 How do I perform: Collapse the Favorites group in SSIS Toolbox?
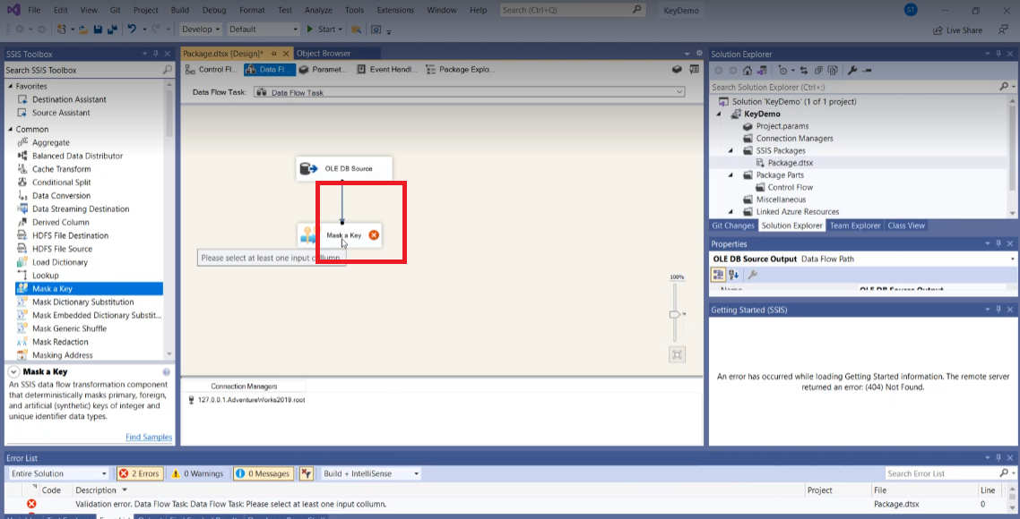pos(11,86)
